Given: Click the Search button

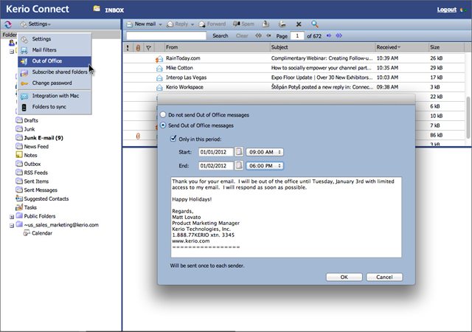Looking at the screenshot, I should pyautogui.click(x=221, y=35).
